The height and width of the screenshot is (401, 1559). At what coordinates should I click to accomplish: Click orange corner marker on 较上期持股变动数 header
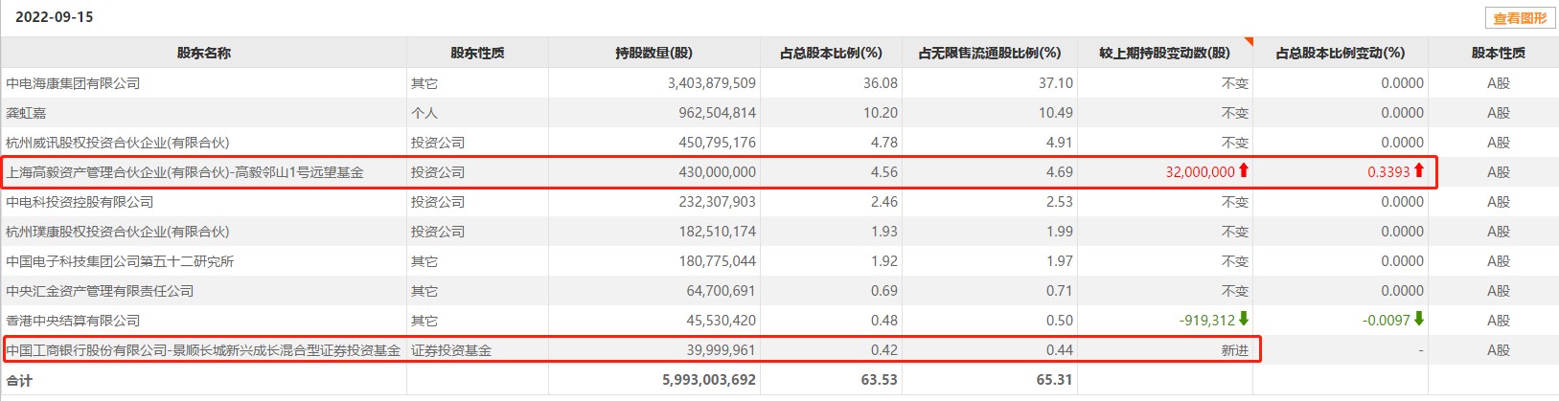point(1248,41)
